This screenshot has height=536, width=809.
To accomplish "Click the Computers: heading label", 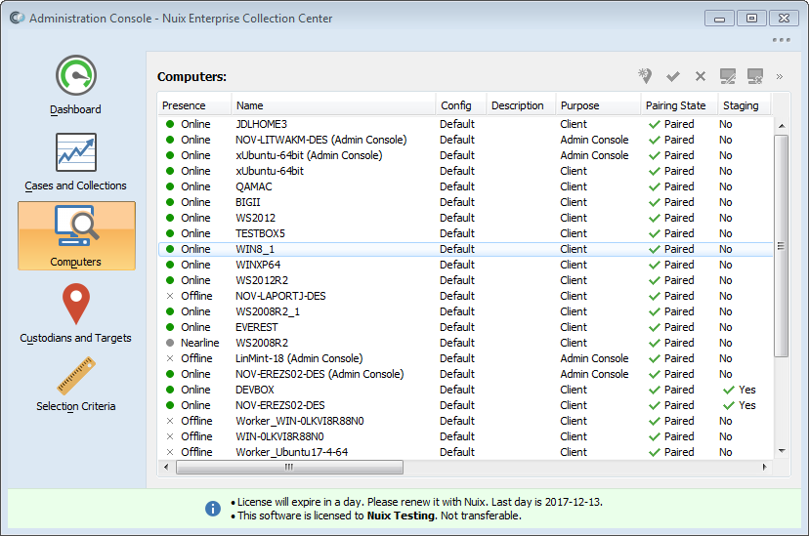I will pyautogui.click(x=192, y=77).
